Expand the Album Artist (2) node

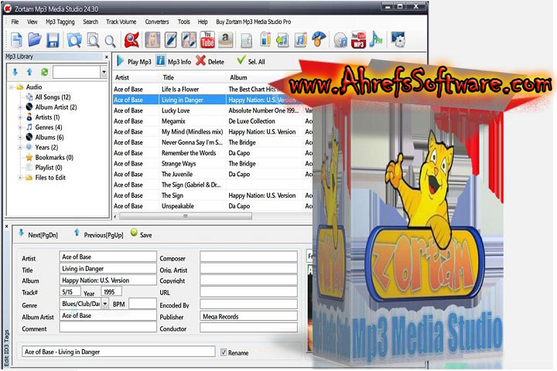point(20,107)
